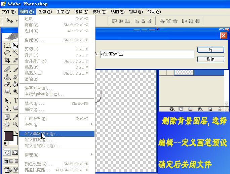Click Create new layer icon
Screen dimensions: 230x174
[210, 109]
